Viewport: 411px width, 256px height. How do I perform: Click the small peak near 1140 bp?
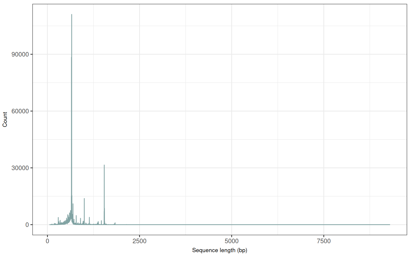[x=89, y=218]
